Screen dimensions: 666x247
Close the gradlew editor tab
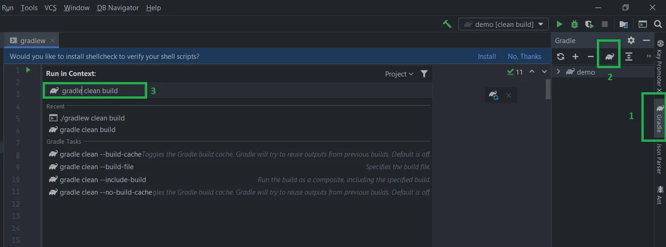pos(52,40)
